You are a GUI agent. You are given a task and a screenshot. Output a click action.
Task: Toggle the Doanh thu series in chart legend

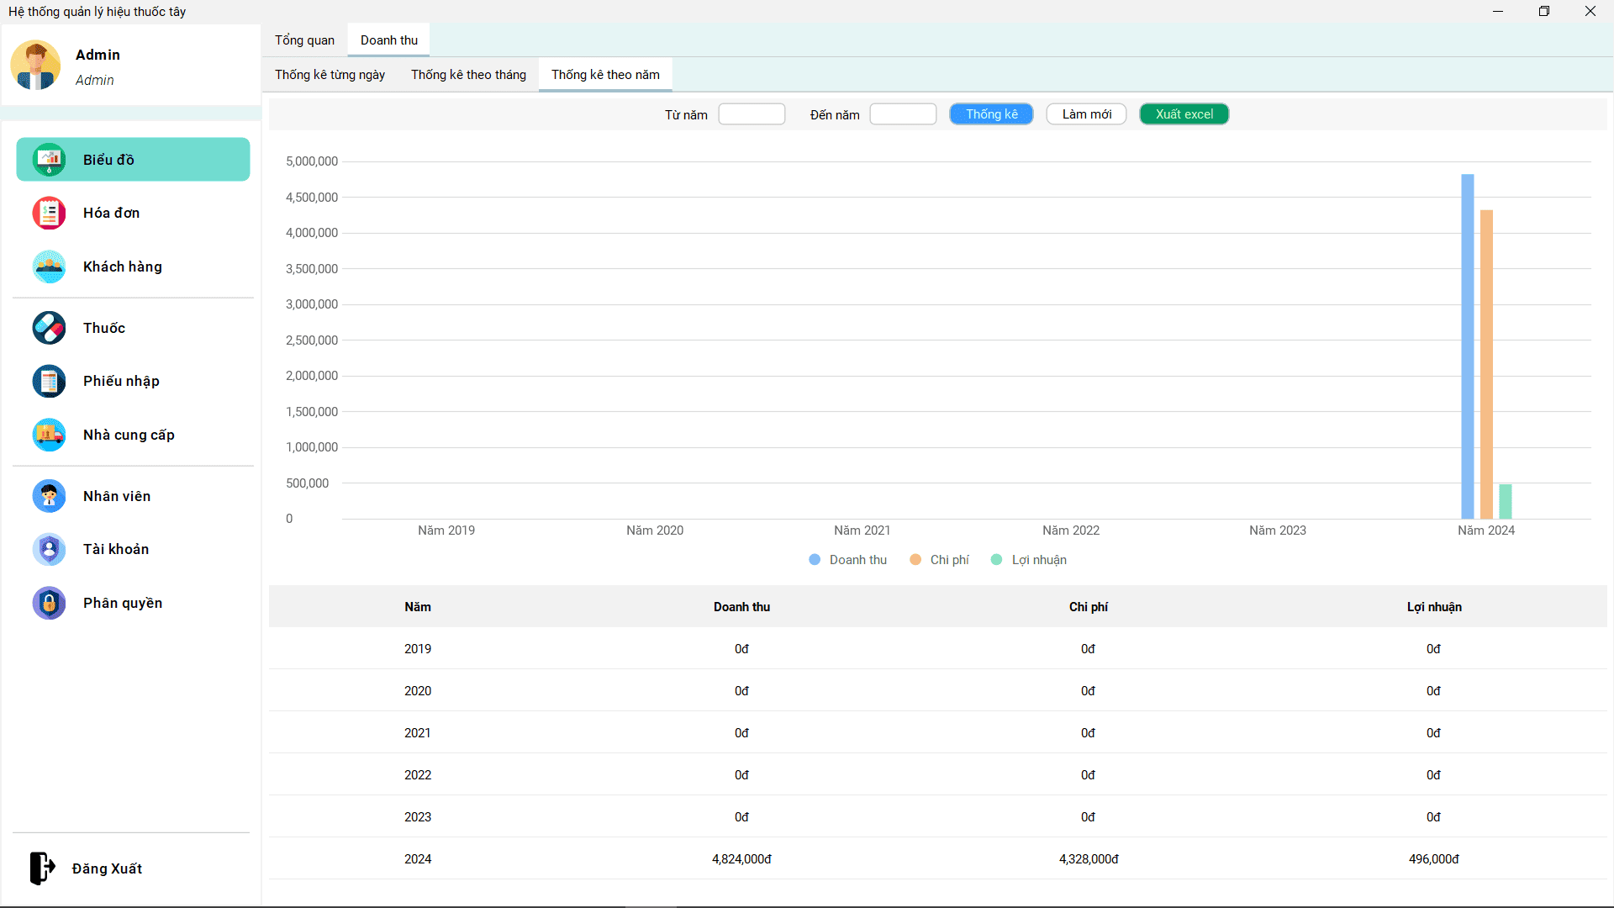847,559
